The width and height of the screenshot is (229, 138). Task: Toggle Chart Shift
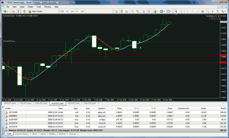pyautogui.click(x=149, y=11)
